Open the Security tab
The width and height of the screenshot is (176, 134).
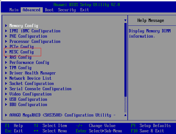[x=67, y=10]
